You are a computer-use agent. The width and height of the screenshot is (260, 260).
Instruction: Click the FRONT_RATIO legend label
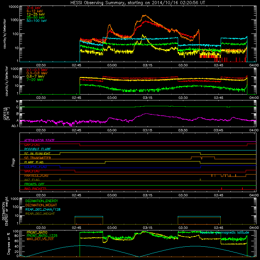tap(37, 232)
